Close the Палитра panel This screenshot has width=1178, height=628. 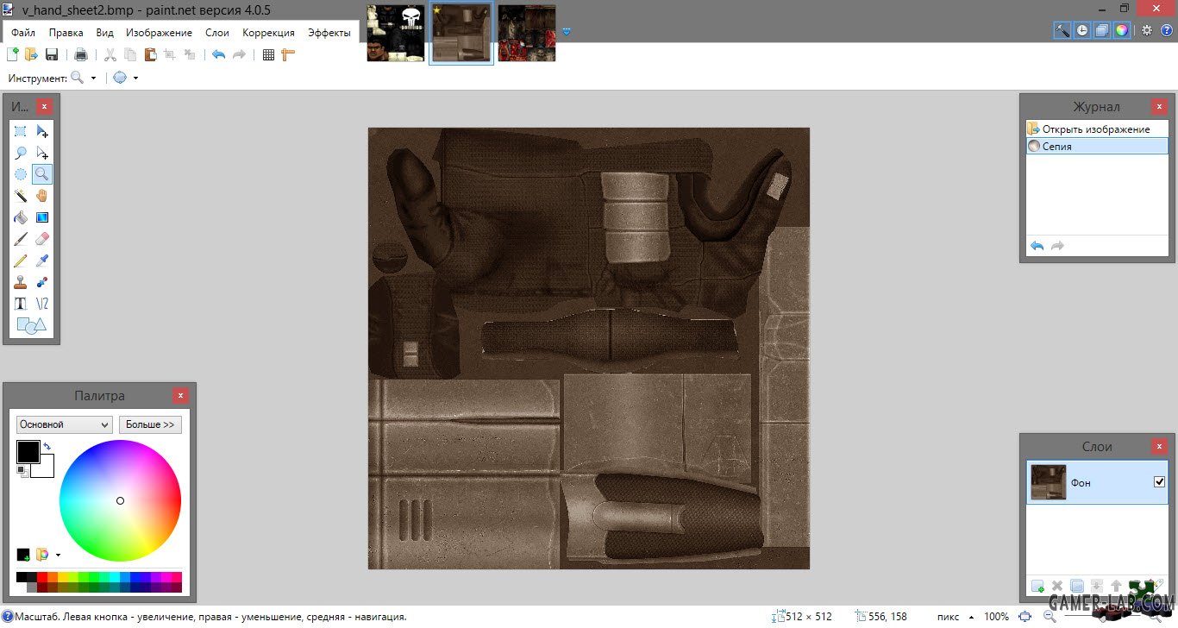180,395
